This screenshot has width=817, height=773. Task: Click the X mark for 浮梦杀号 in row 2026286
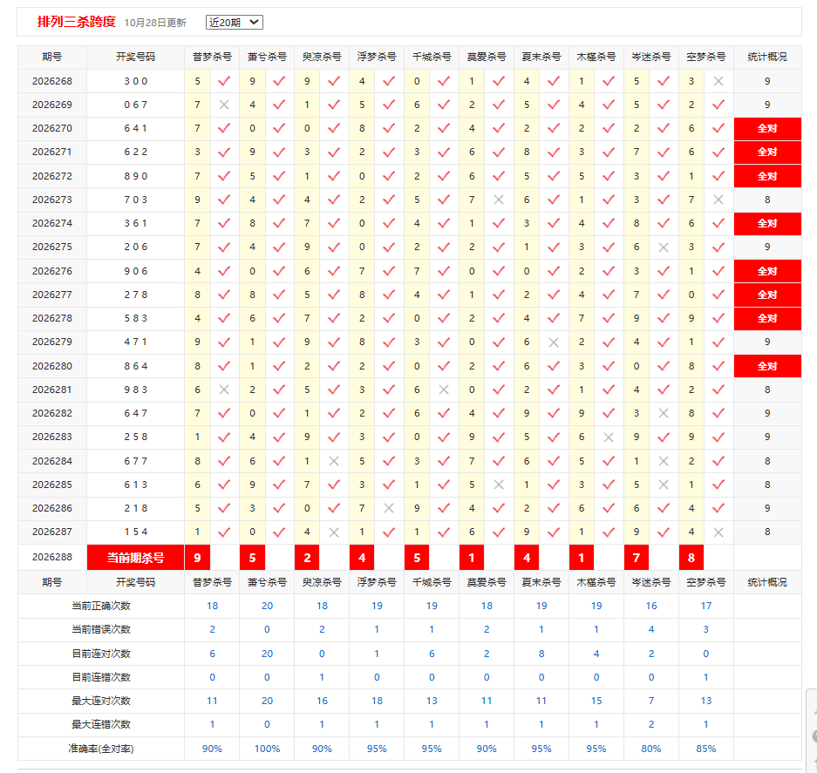[389, 508]
